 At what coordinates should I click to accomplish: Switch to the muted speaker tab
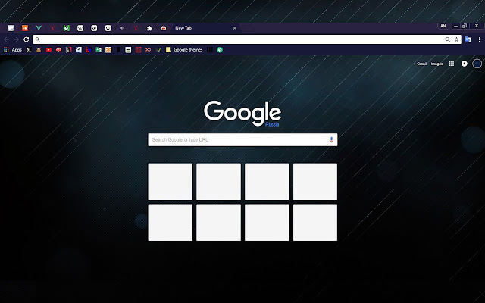coord(122,28)
